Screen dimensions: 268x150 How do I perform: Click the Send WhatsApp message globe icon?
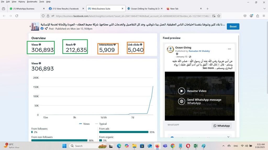click(182, 101)
